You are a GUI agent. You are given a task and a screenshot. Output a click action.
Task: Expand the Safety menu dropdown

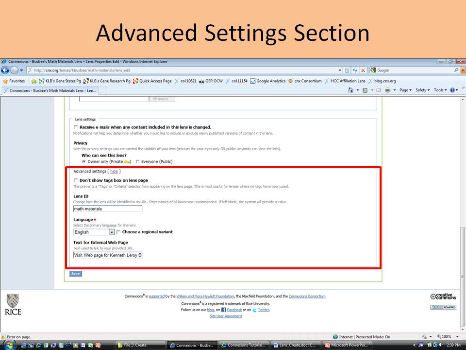pyautogui.click(x=422, y=90)
